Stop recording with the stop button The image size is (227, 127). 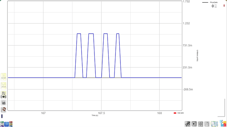click(200, 124)
